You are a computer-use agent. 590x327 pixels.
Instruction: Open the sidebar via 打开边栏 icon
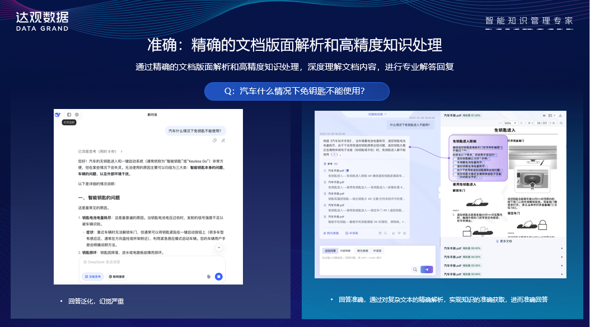click(69, 115)
